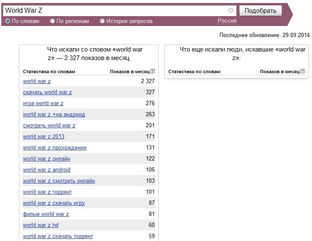The width and height of the screenshot is (312, 241).
Task: Open the скачать world war z link
Action: click(x=47, y=92)
